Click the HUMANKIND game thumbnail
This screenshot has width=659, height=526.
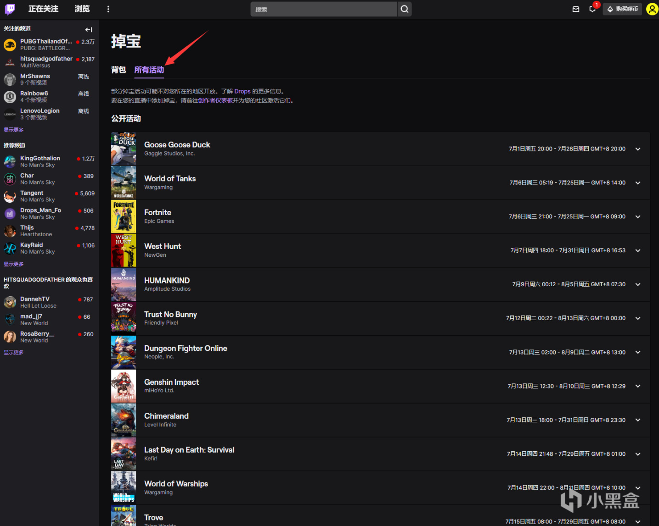pos(124,284)
